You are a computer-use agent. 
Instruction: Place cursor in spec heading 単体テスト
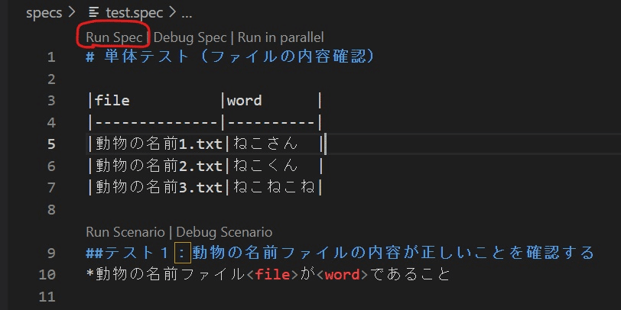[x=230, y=57]
